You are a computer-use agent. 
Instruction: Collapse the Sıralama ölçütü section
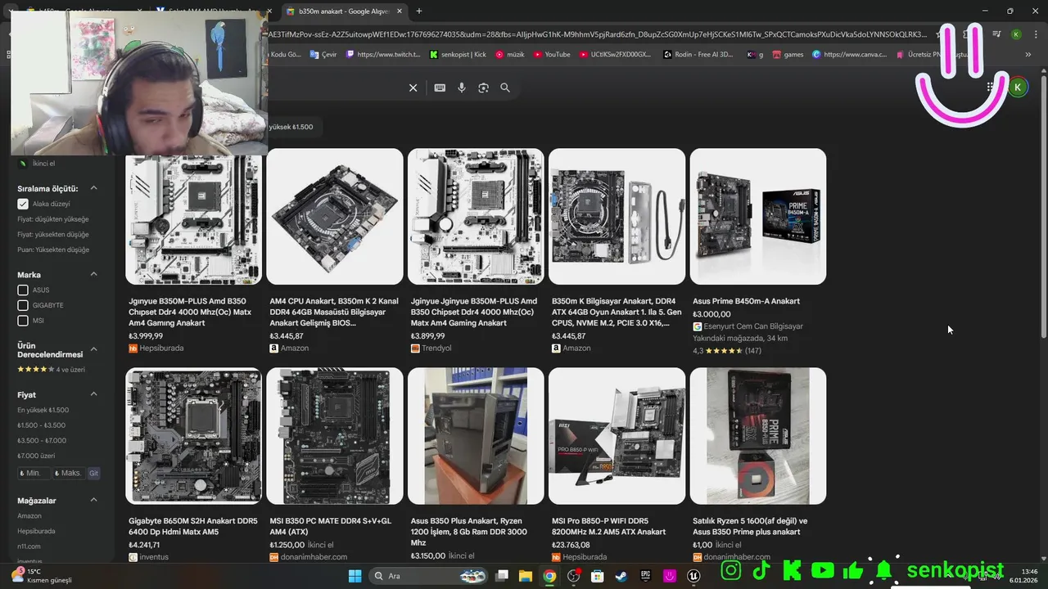[93, 188]
